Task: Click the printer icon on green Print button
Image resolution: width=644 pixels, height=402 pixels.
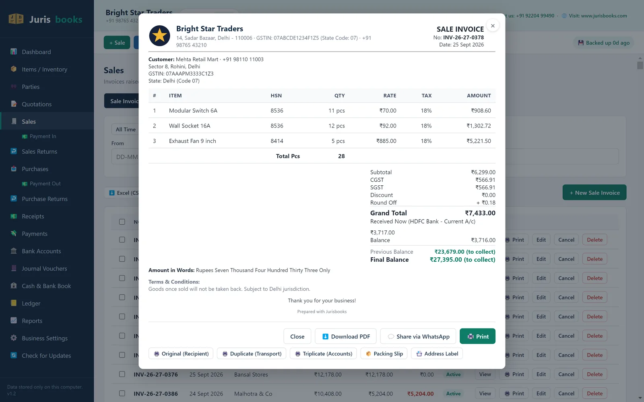Action: 471,336
